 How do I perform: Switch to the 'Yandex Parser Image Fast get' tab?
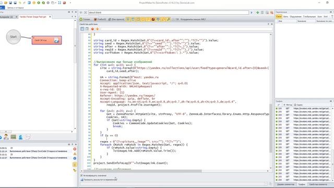tap(33, 17)
